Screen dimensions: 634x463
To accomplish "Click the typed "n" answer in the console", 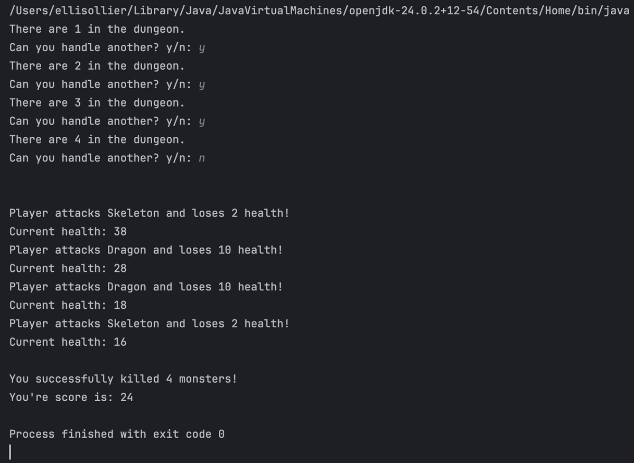I will (201, 158).
